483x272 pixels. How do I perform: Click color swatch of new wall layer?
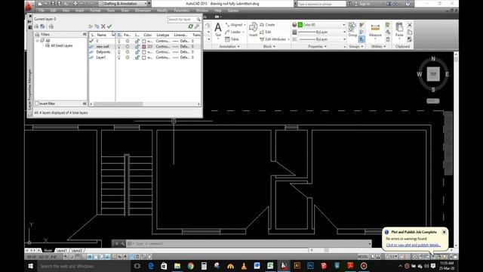click(x=144, y=47)
